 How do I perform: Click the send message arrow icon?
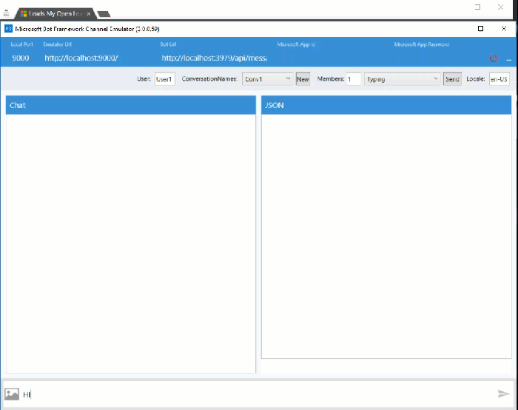(503, 394)
